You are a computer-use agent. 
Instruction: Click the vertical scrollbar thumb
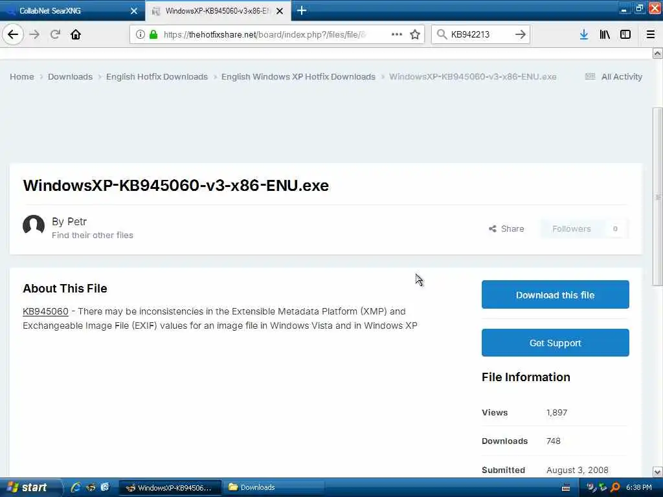click(657, 197)
